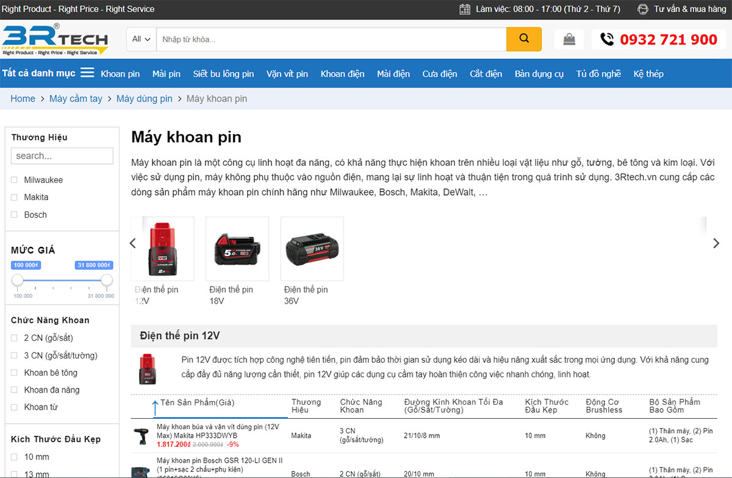The image size is (732, 478).
Task: Click the maximum price slider handle
Action: click(107, 280)
